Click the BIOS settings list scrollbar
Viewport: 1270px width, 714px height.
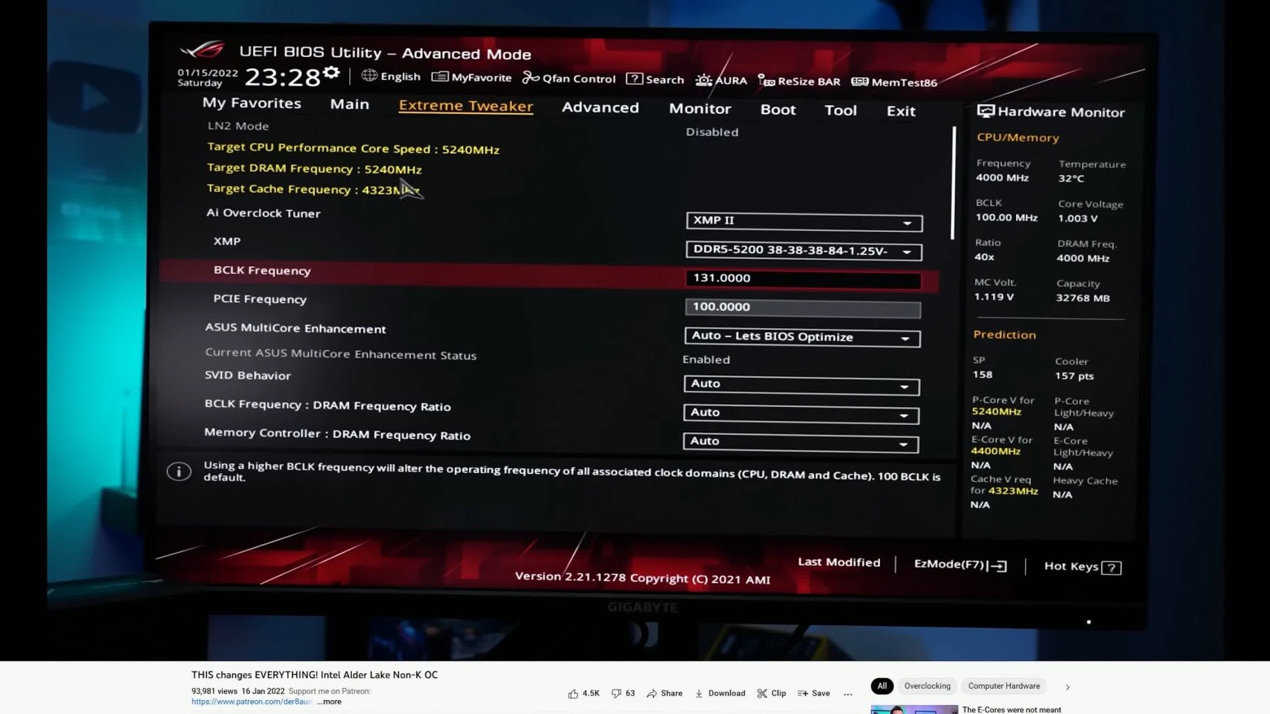pos(952,183)
